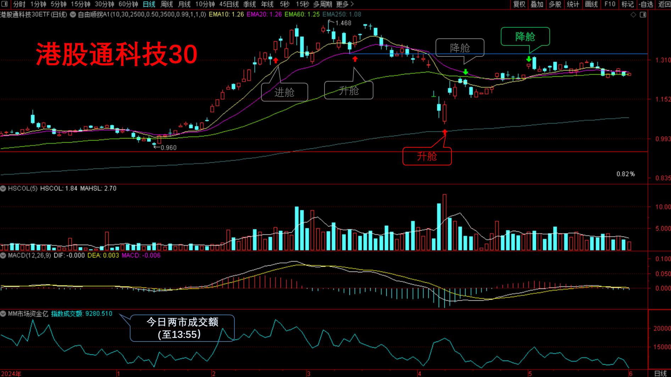This screenshot has width=671, height=377.
Task: Open the 标记 marking tool
Action: [627, 4]
